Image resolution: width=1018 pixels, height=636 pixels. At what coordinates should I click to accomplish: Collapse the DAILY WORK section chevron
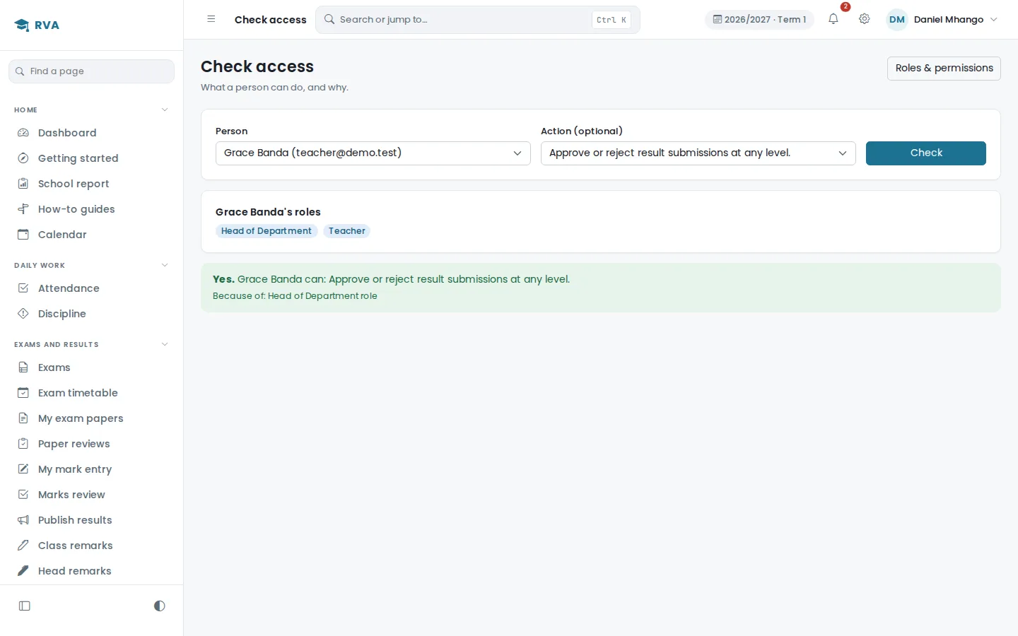(165, 265)
